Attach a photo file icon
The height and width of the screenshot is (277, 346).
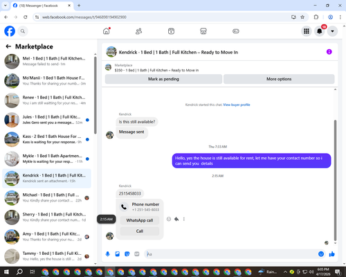(118, 254)
